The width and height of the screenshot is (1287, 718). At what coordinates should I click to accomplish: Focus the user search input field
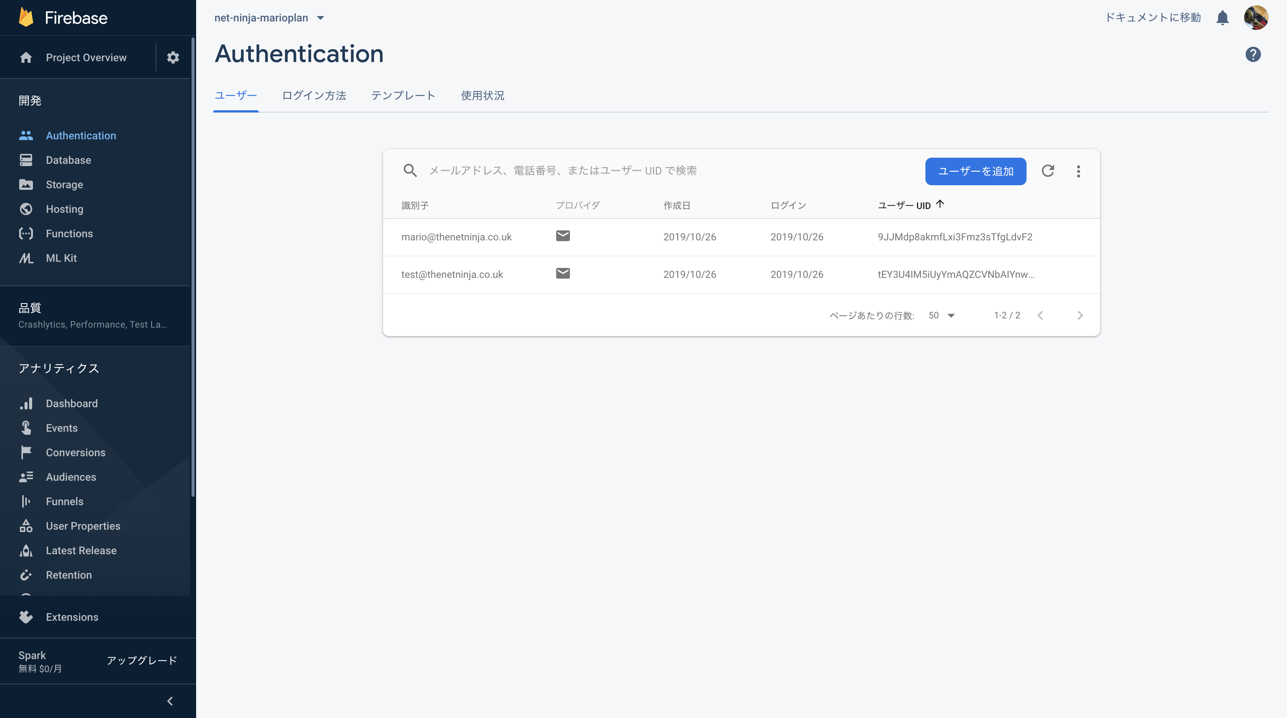(670, 171)
